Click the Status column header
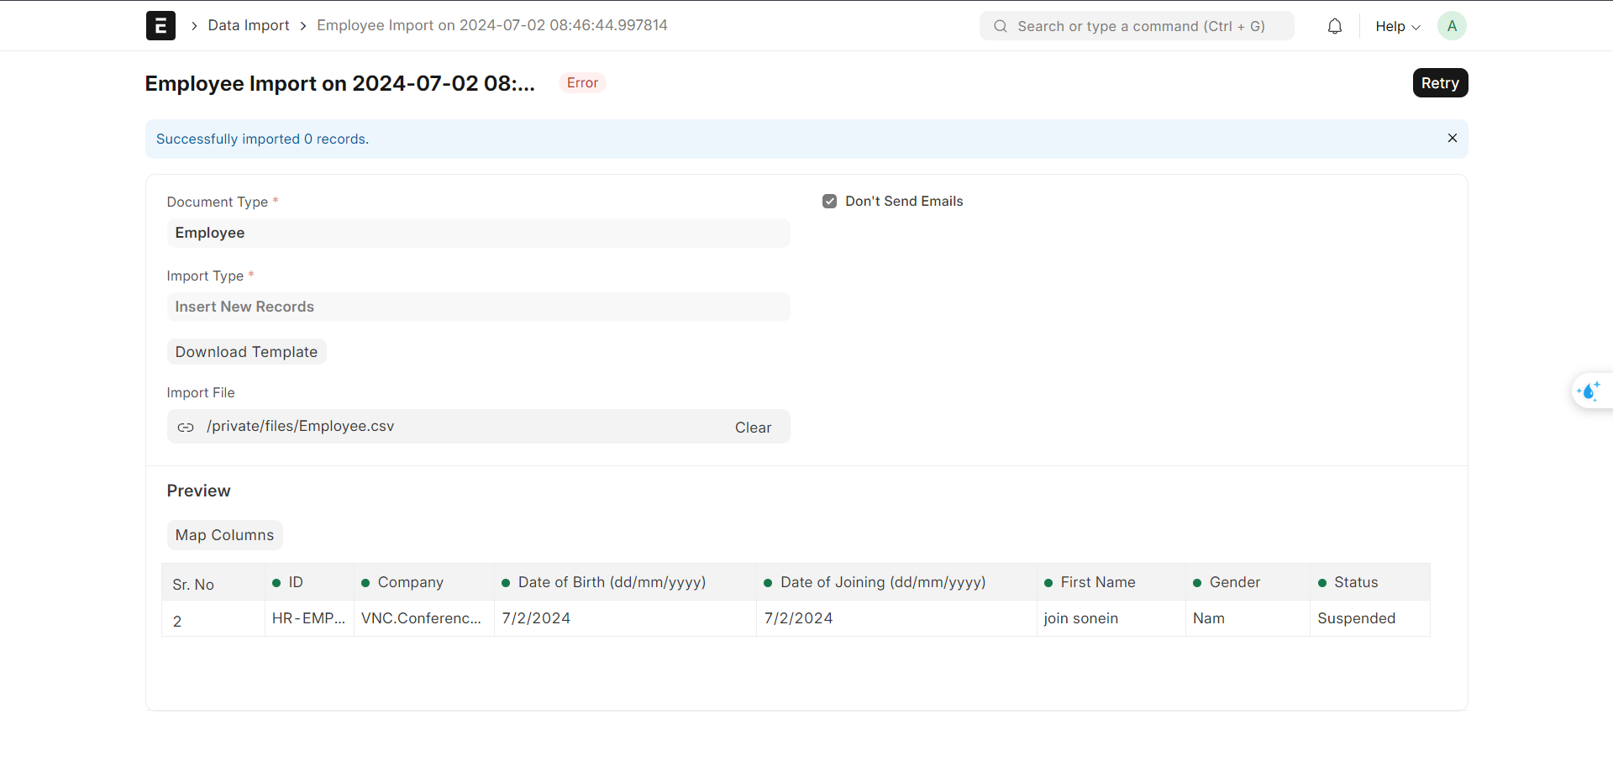The height and width of the screenshot is (772, 1613). pos(1370,582)
